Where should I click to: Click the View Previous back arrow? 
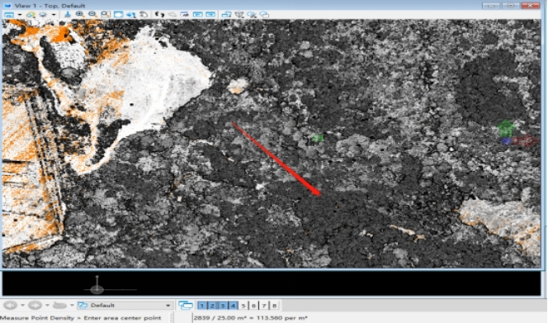tap(10, 305)
